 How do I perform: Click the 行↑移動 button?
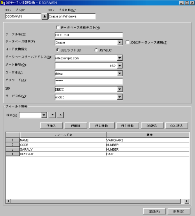[128, 126]
